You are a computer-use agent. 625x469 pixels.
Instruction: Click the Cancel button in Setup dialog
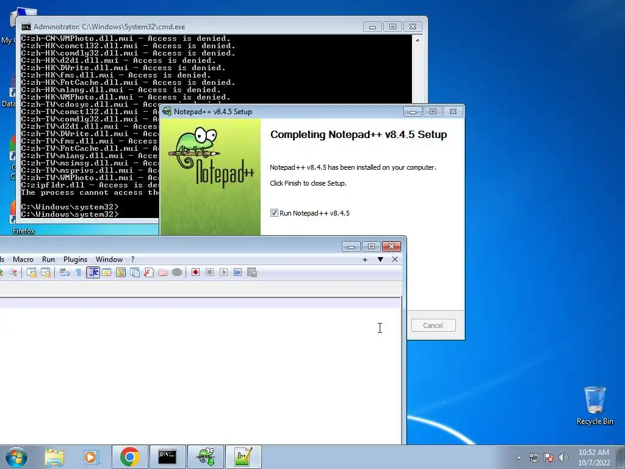coord(433,325)
